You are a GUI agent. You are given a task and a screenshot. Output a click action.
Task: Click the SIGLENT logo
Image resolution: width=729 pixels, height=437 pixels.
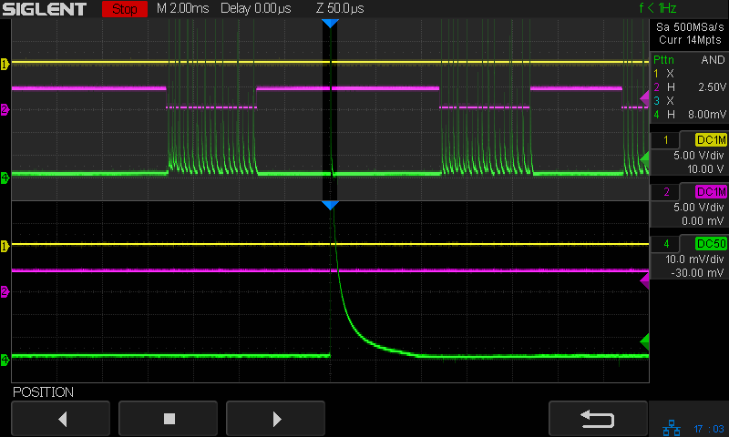pyautogui.click(x=45, y=9)
